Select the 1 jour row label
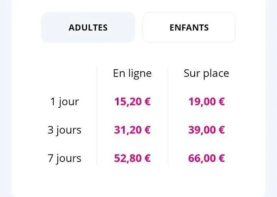This screenshot has width=277, height=197. point(65,102)
